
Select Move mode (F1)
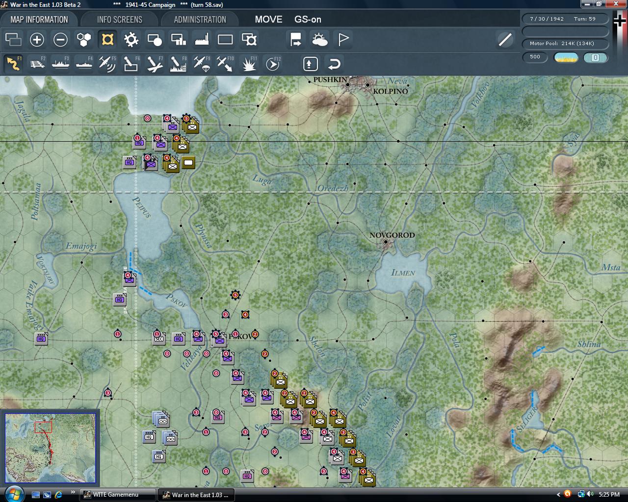[13, 64]
